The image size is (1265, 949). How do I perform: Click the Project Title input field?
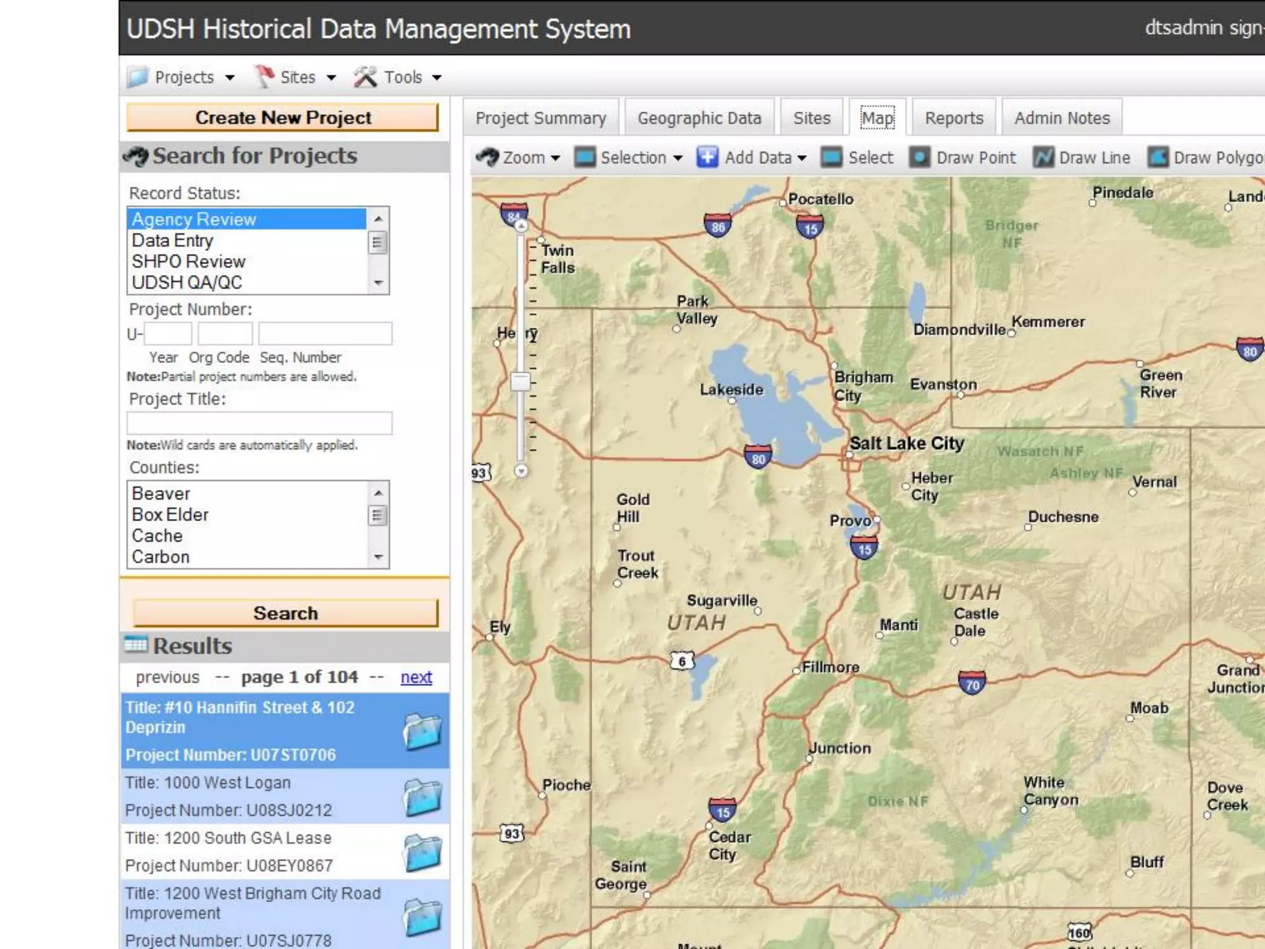259,423
